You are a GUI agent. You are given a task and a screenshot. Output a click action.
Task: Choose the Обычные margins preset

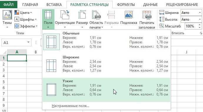point(107,42)
